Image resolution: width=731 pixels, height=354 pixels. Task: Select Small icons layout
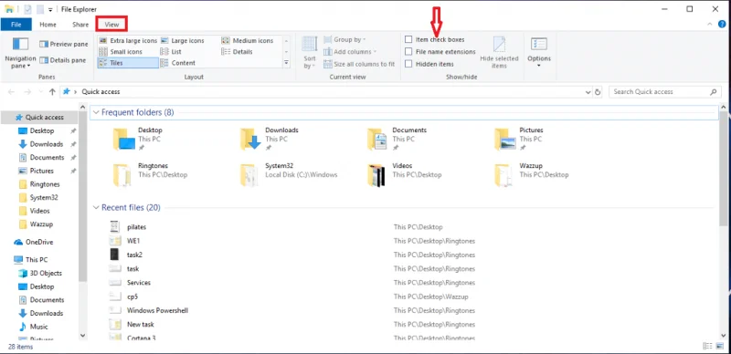pos(121,52)
